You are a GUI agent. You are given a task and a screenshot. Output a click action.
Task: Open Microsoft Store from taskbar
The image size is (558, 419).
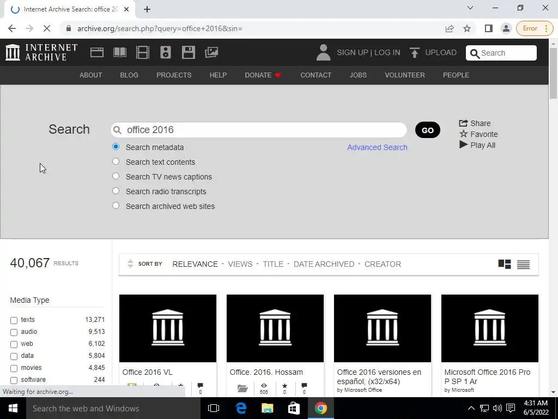(x=294, y=408)
